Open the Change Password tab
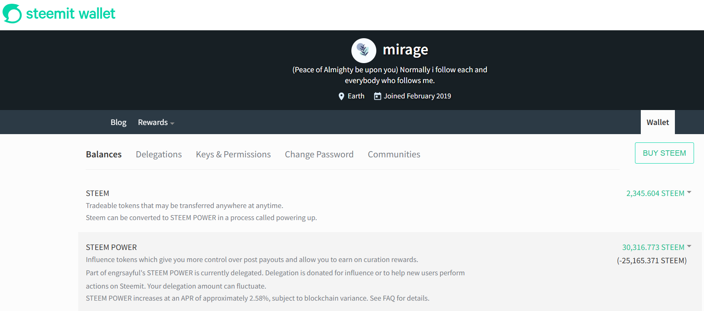Screen dimensions: 704x311 [x=319, y=154]
